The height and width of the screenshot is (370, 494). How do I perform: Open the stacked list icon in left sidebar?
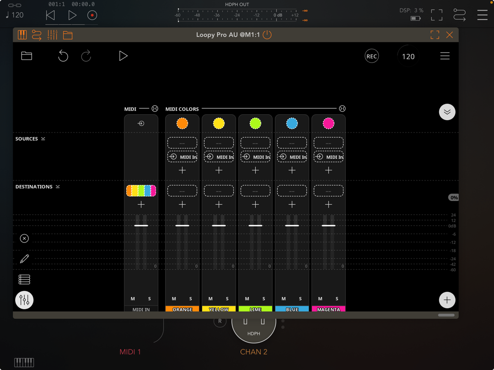click(24, 280)
